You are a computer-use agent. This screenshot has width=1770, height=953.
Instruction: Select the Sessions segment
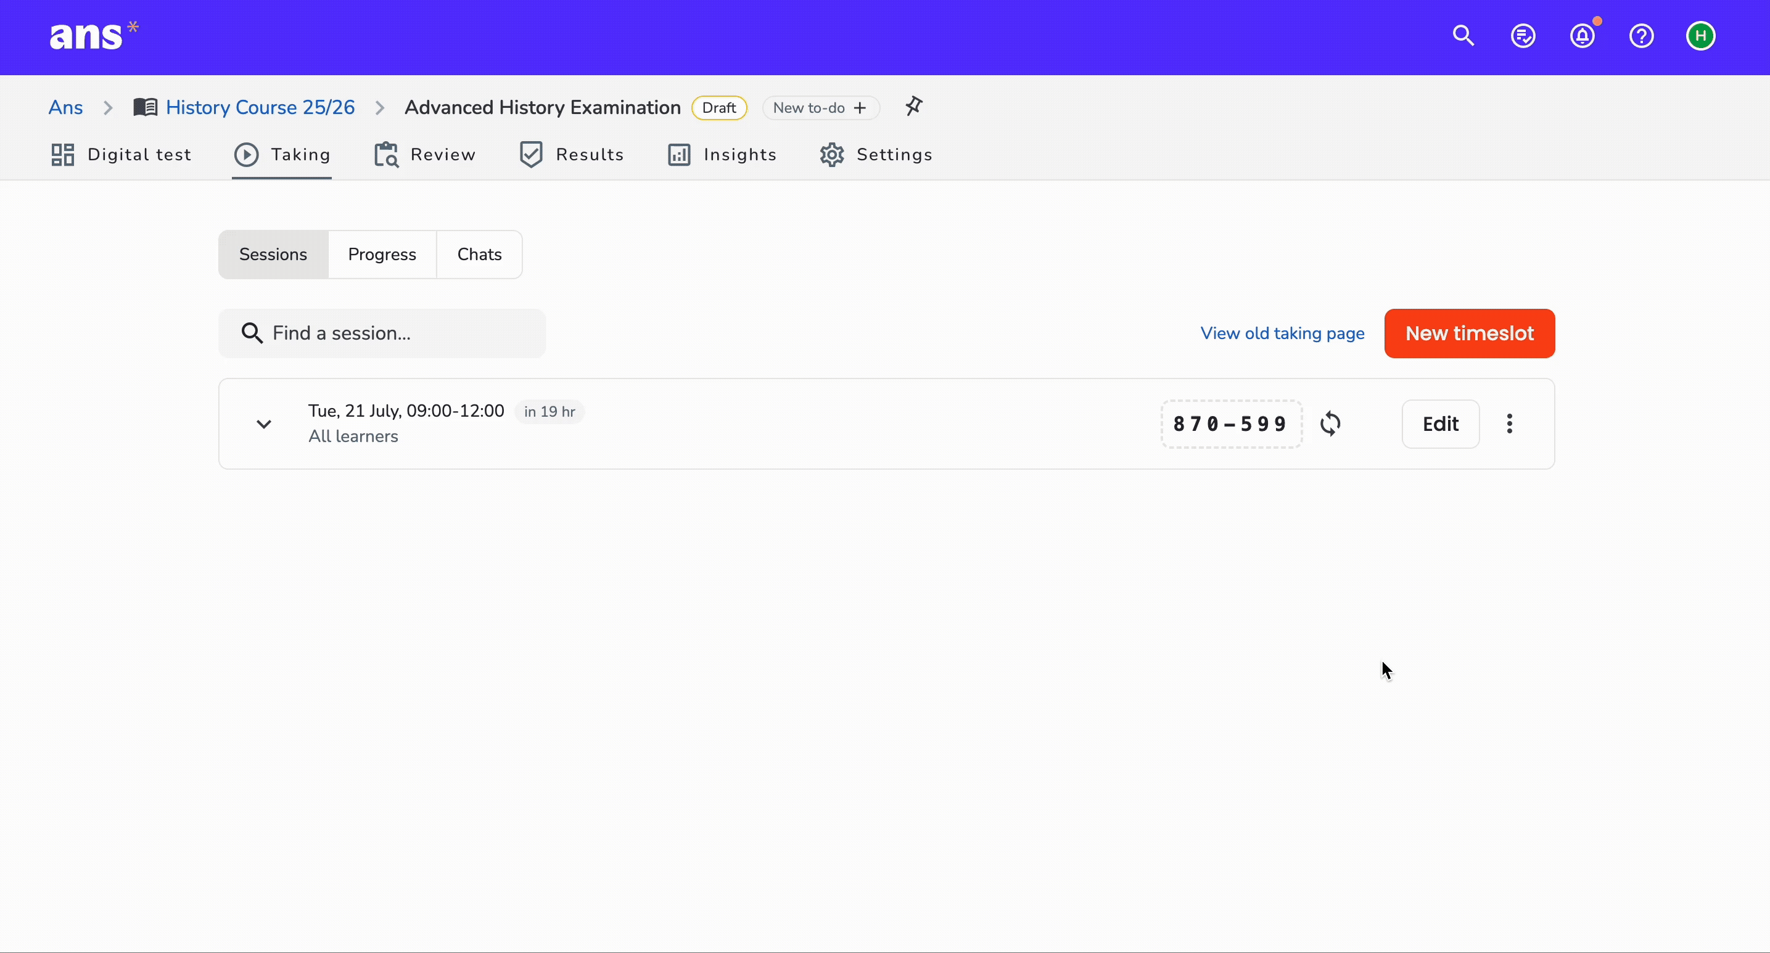click(x=273, y=254)
